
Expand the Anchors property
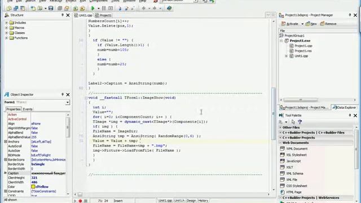(6, 142)
